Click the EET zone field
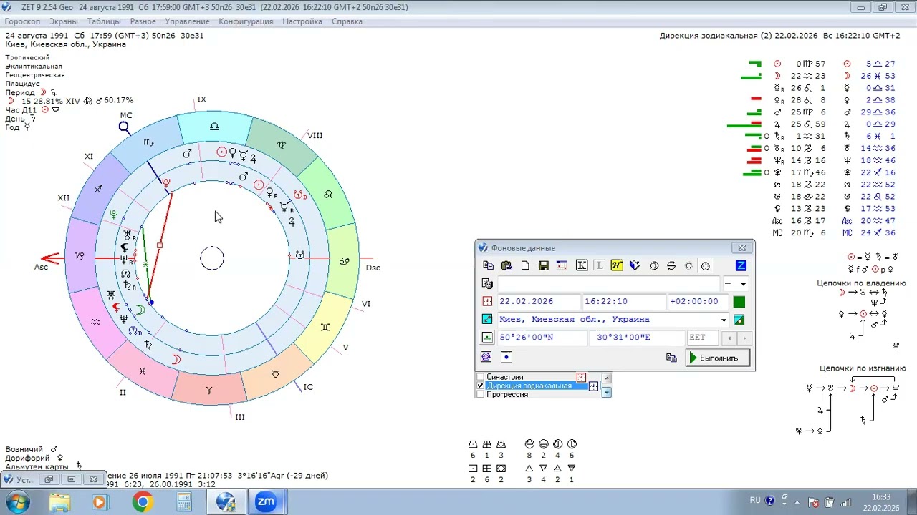 (703, 338)
